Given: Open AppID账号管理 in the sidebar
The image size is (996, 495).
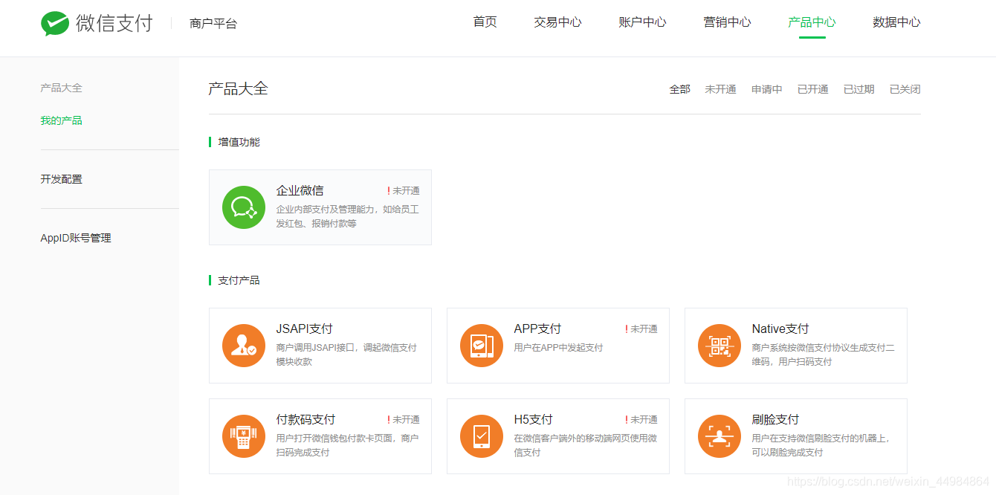Looking at the screenshot, I should coord(76,238).
